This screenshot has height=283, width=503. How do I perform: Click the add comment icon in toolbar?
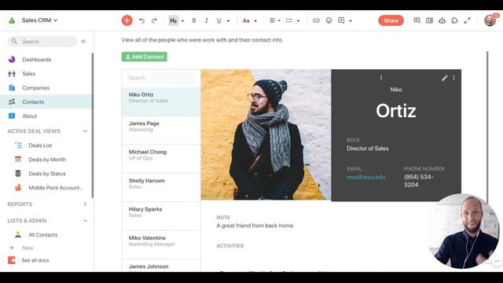(x=341, y=20)
